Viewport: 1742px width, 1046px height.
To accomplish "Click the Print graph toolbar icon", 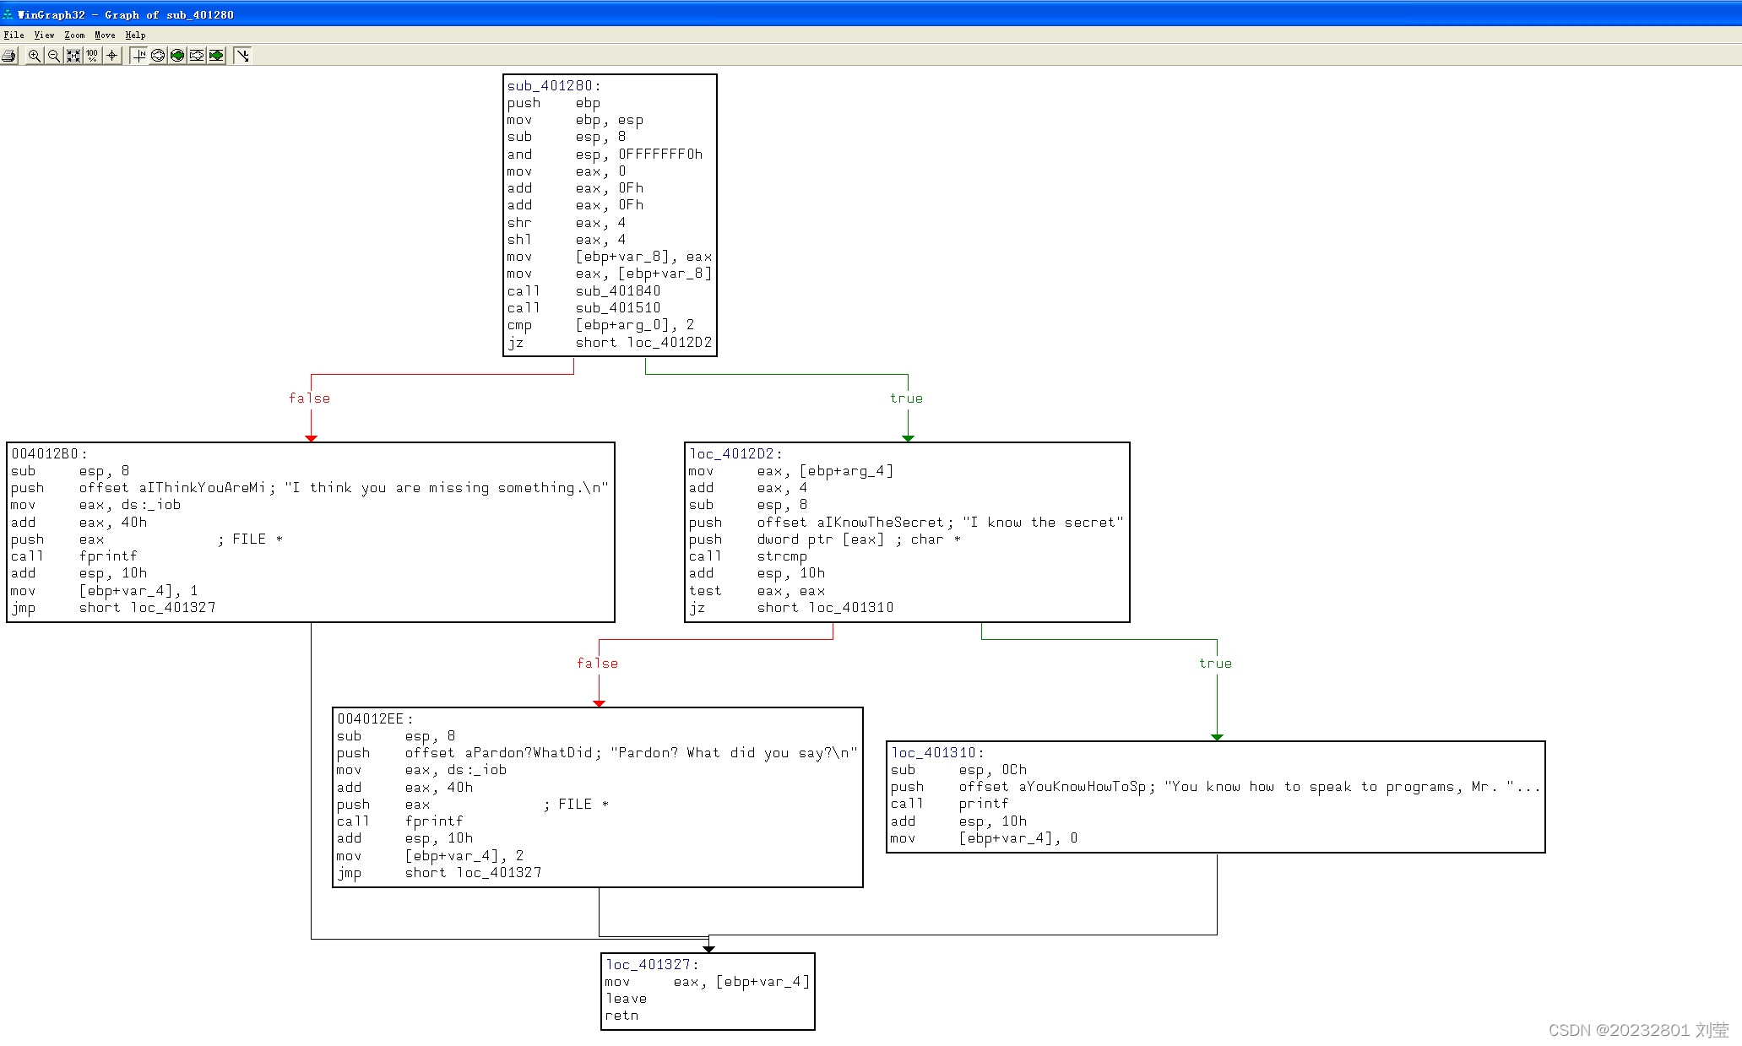I will (x=9, y=56).
